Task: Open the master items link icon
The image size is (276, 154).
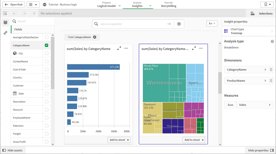Action: click(5, 33)
